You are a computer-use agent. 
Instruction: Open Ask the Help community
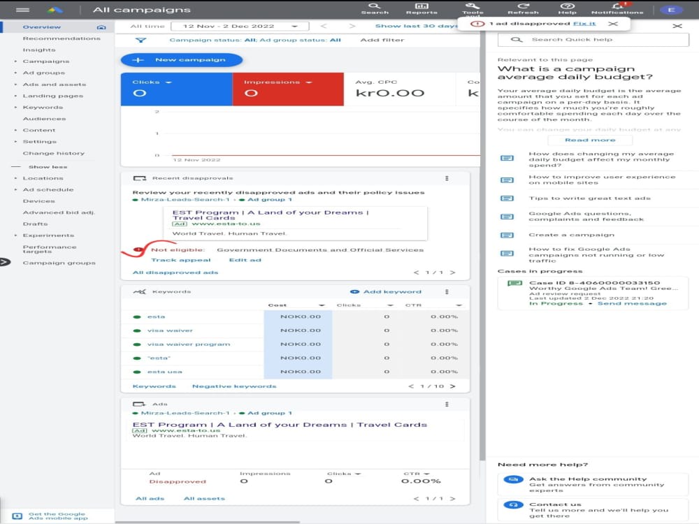tap(593, 484)
